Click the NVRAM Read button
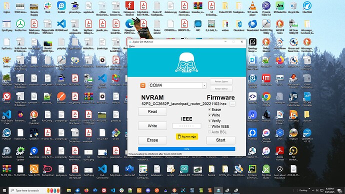 pyautogui.click(x=152, y=111)
